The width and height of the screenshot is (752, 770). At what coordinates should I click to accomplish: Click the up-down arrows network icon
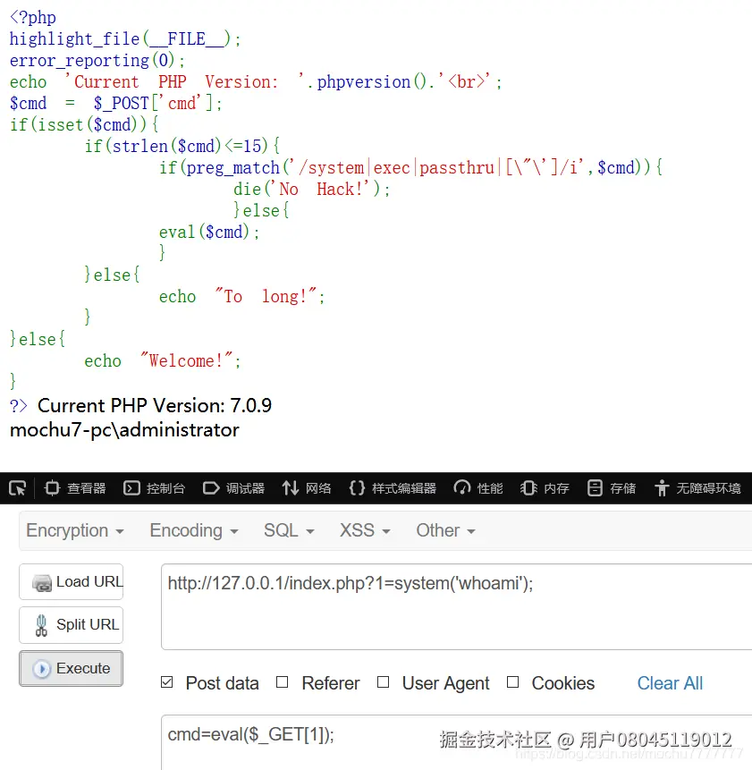pos(290,488)
